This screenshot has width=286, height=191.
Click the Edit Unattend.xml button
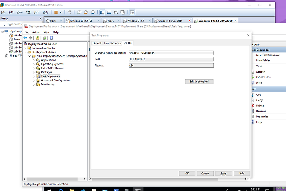coord(199,82)
